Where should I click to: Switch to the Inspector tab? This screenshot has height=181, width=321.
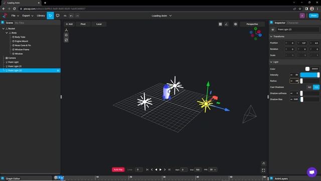pos(280,23)
